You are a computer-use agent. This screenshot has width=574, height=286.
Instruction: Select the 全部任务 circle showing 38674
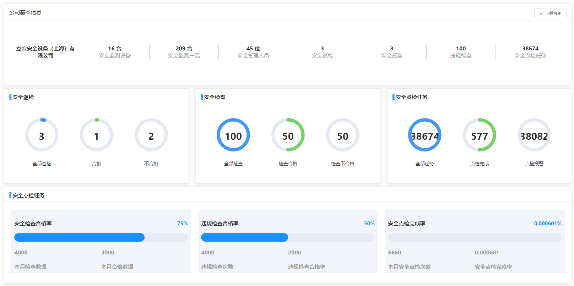424,135
